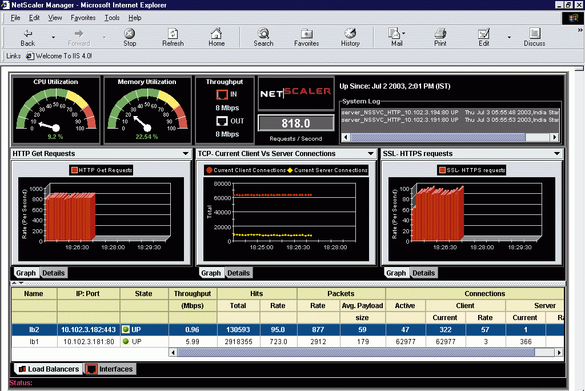Click the table scroll right arrow
585x391 pixels.
click(559, 352)
